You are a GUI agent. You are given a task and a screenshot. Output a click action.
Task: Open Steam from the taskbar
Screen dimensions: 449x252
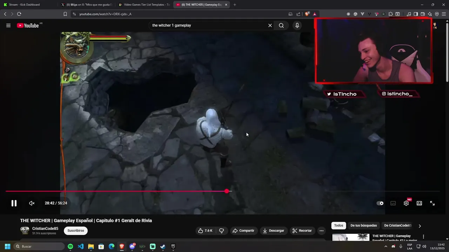(x=163, y=246)
